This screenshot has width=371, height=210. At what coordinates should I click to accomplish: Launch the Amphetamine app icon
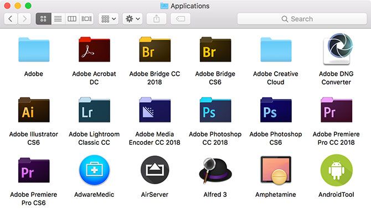point(276,170)
